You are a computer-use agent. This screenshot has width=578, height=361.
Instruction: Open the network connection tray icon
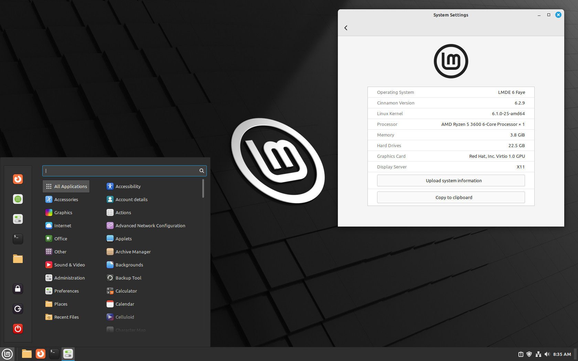coord(538,354)
